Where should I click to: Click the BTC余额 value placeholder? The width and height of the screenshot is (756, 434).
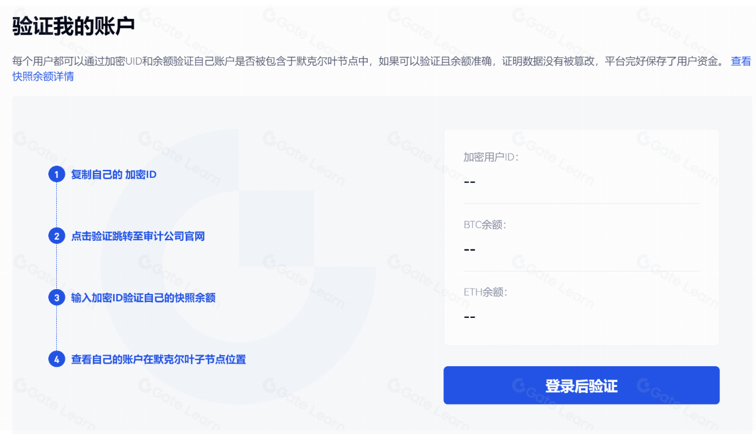pos(470,249)
